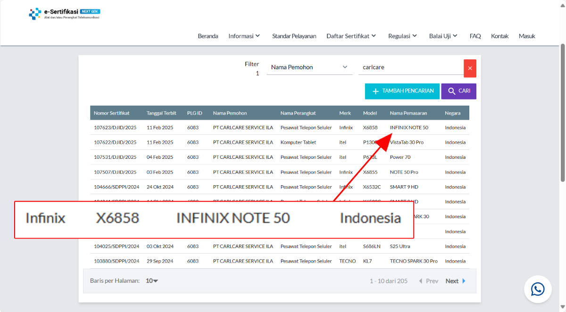Click the page vertical scrollbar
The width and height of the screenshot is (566, 312).
563,112
